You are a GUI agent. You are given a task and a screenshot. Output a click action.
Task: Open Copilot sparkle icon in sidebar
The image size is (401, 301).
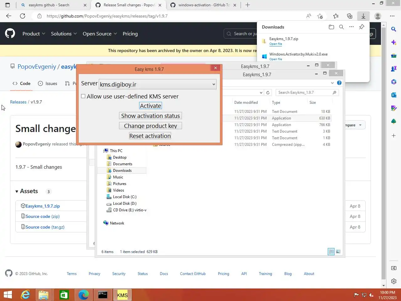pyautogui.click(x=394, y=42)
